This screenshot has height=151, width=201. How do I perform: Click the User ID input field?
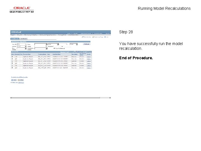[21, 44]
